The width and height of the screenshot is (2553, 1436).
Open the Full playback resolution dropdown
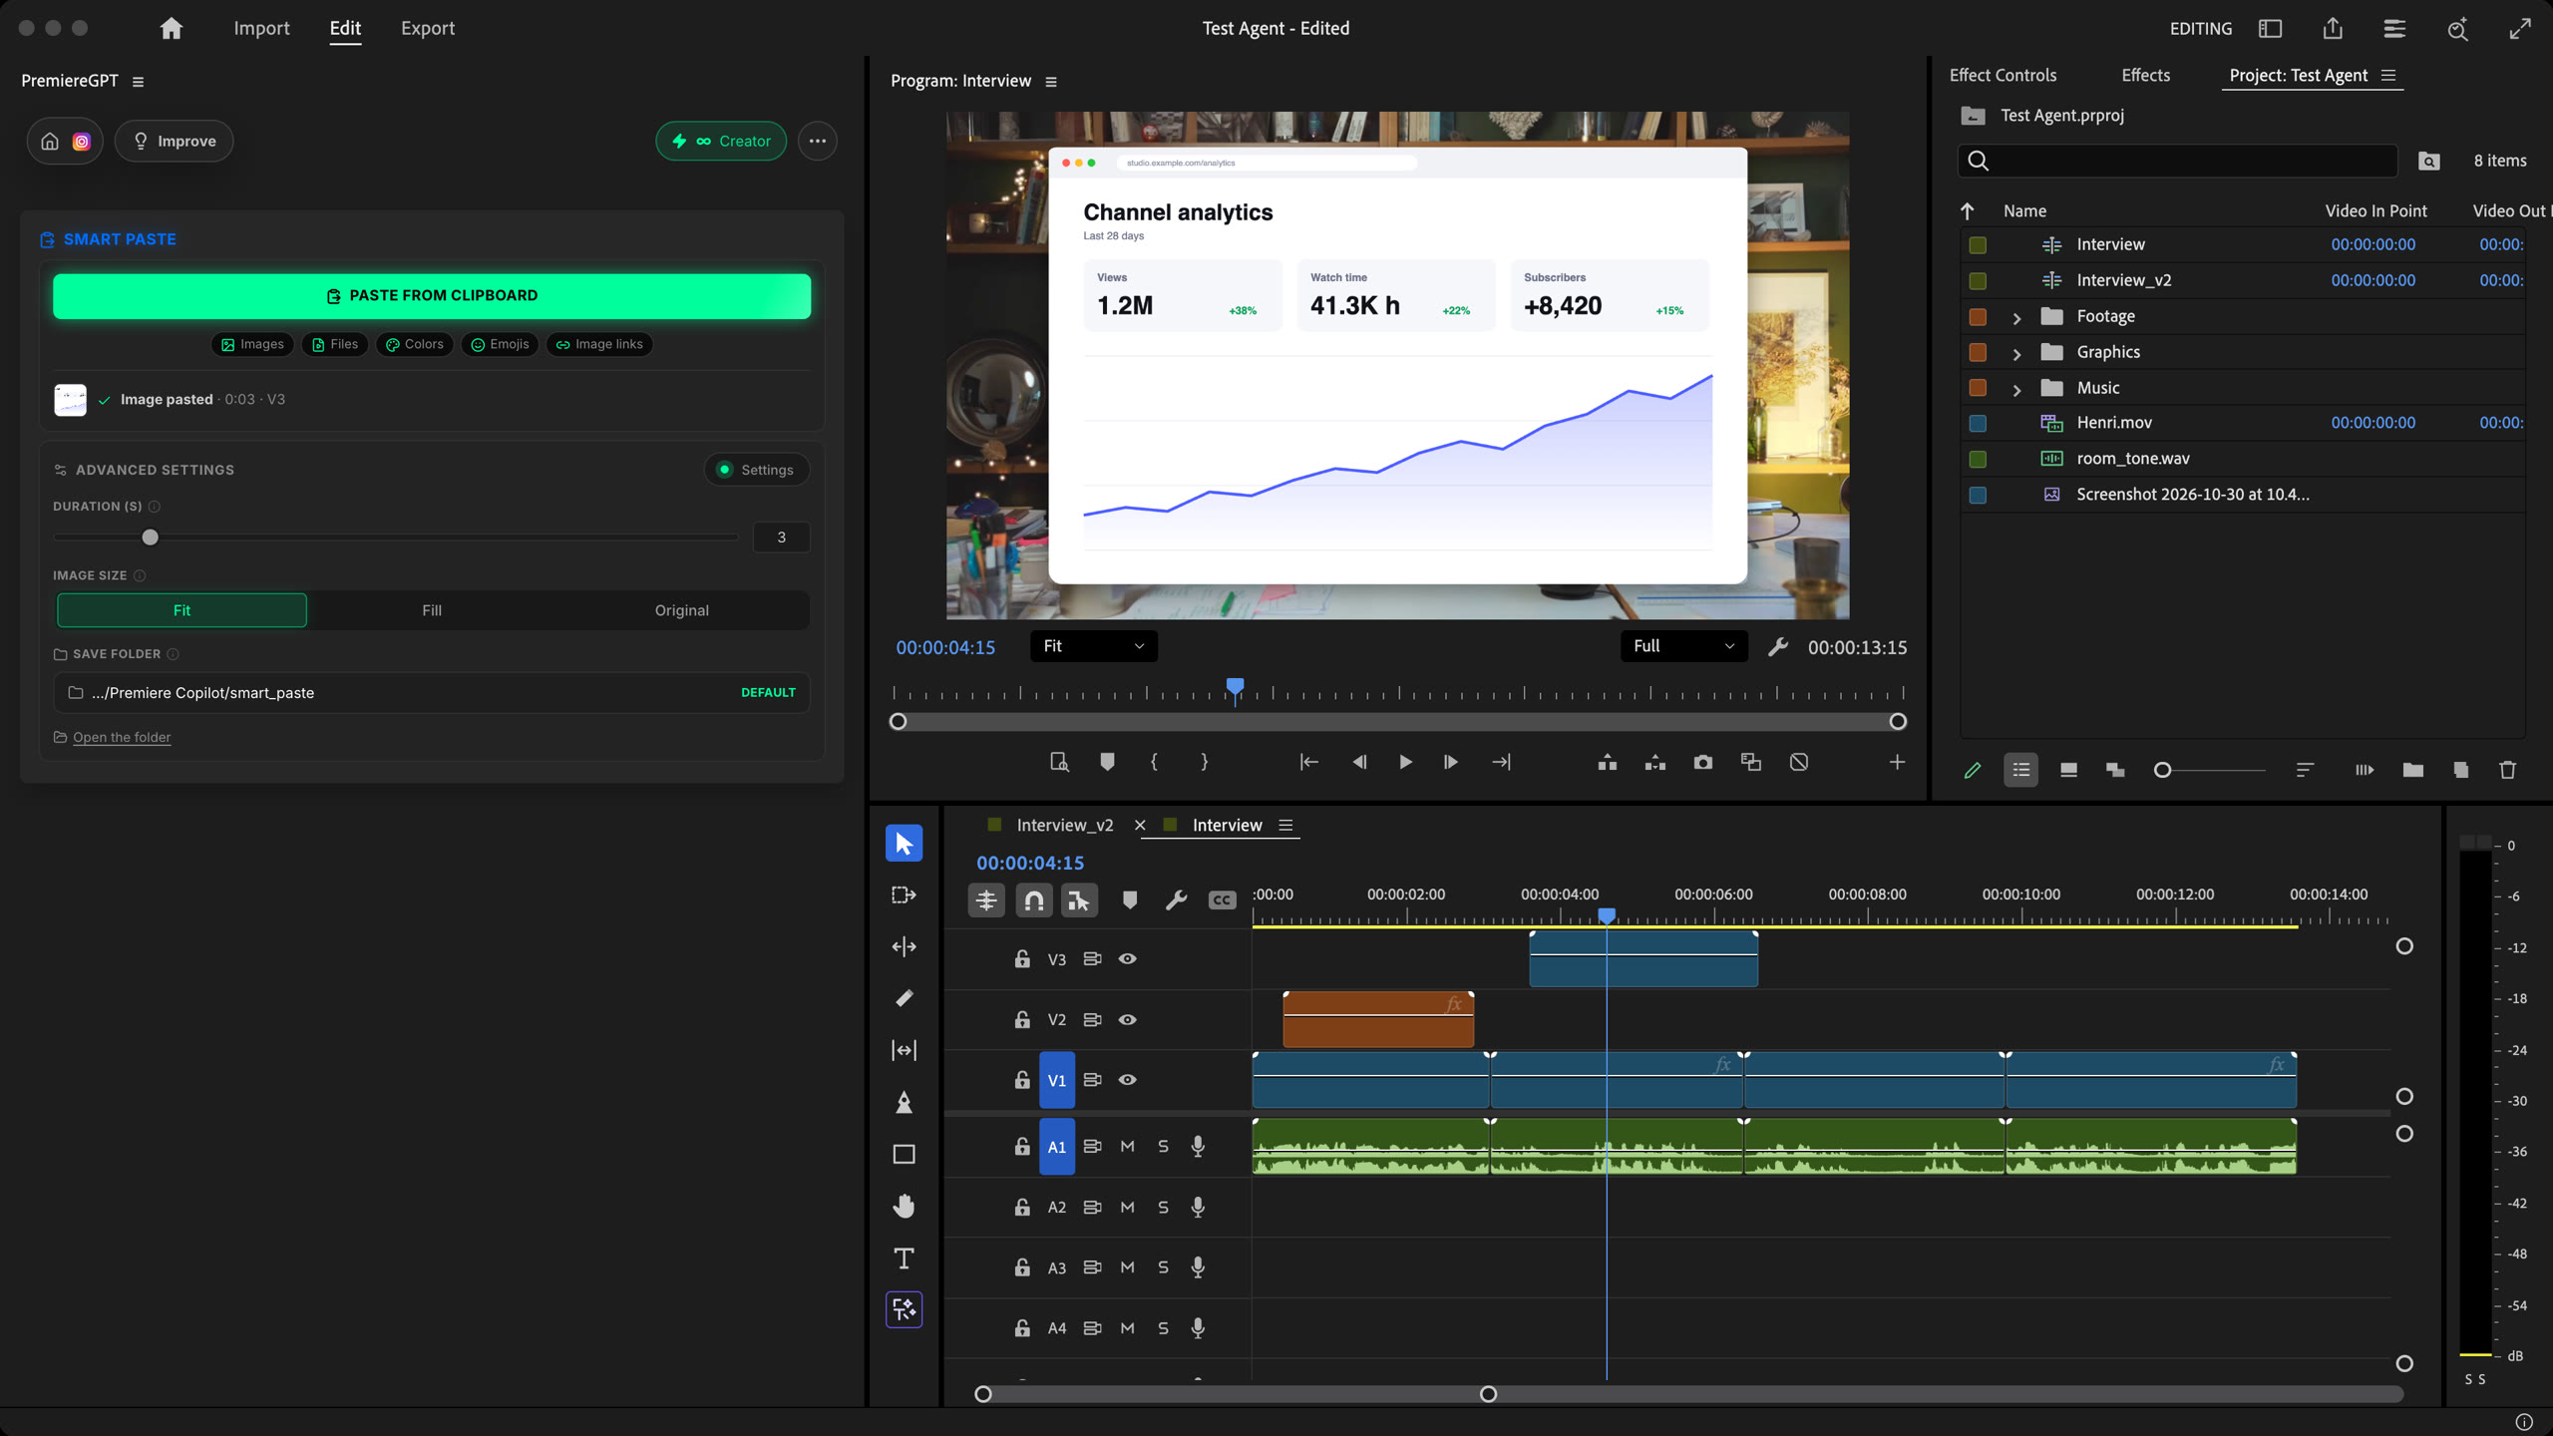tap(1684, 646)
